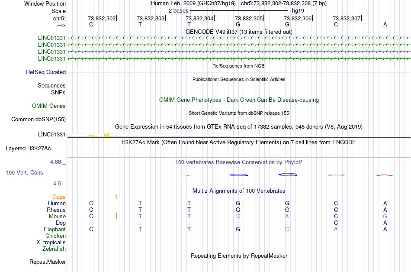This screenshot has width=411, height=272.
Task: Click the Dog species label
Action: [x=61, y=223]
